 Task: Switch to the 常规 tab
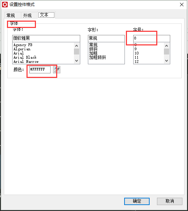coord(11,15)
